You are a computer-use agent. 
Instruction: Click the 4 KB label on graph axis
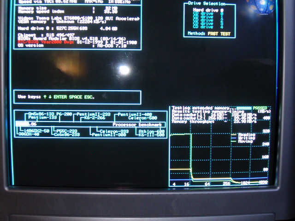point(174,184)
